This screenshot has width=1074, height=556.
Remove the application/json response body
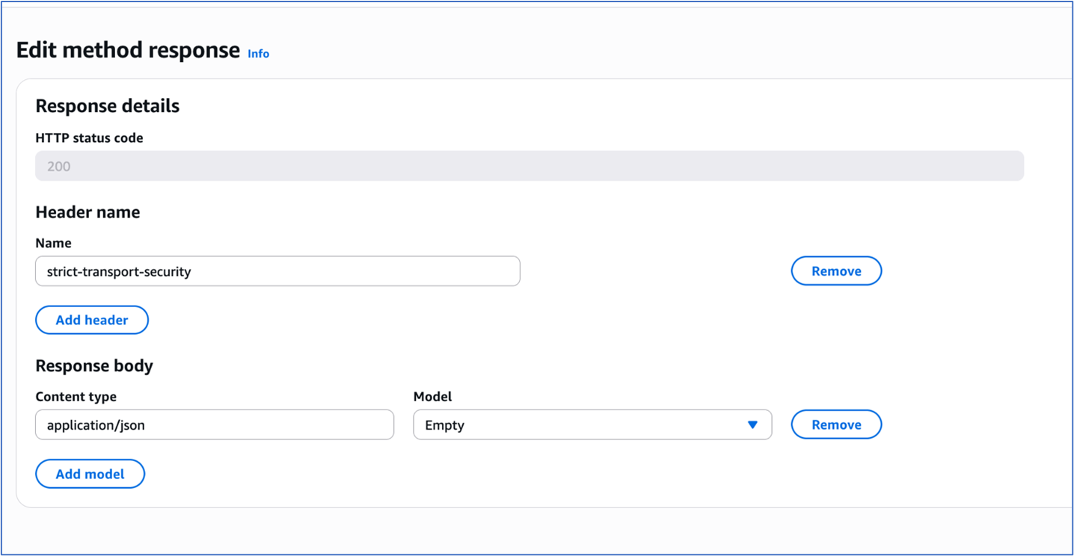coord(836,424)
